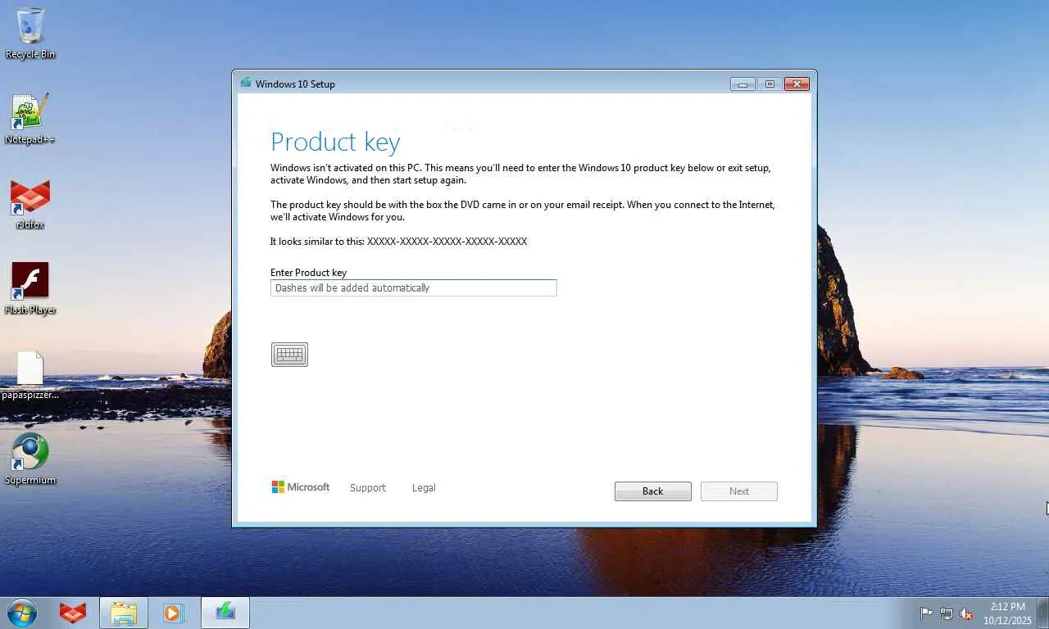The image size is (1049, 629).
Task: Click the "Enter Product key" label
Action: (309, 273)
